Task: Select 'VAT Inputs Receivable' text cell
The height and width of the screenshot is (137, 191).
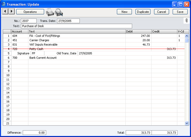Action: (77, 45)
